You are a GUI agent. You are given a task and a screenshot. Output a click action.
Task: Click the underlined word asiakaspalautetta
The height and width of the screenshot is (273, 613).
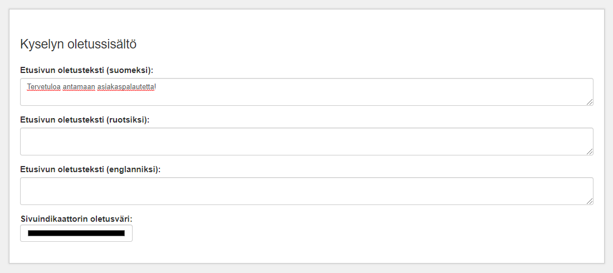click(126, 86)
